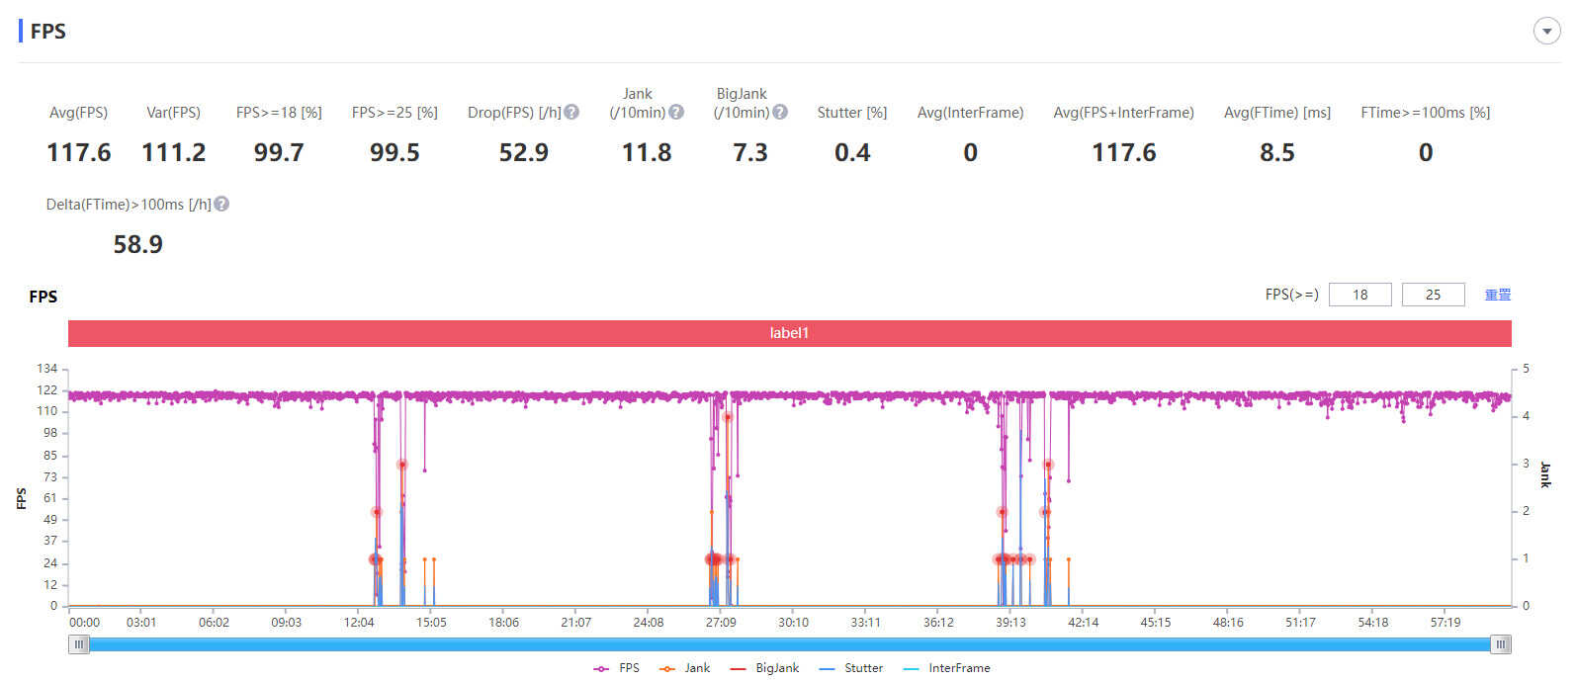Open help icon next to Drop(FPS) [/h]
The height and width of the screenshot is (682, 1577).
click(571, 113)
